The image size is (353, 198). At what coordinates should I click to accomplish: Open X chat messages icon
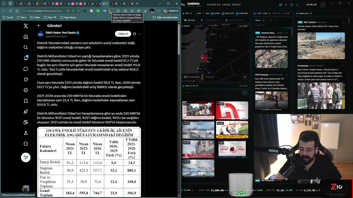tap(26, 69)
